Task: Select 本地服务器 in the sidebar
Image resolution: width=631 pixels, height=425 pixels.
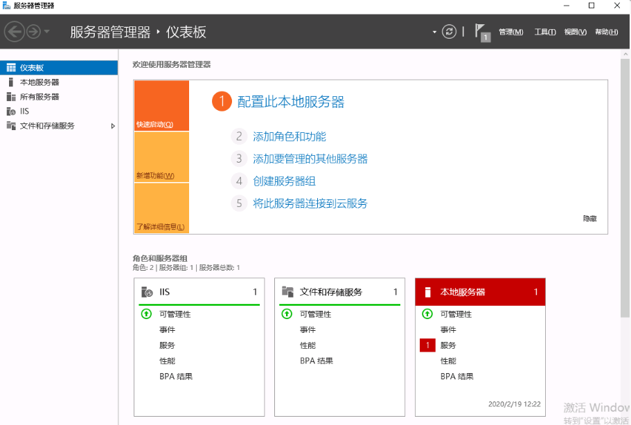Action: [39, 82]
